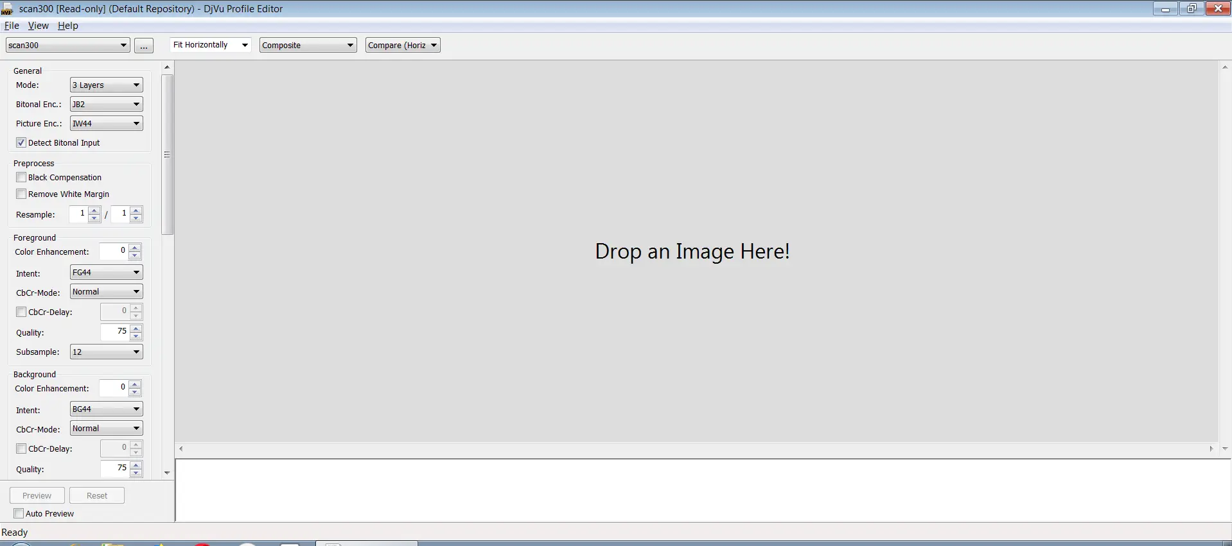
Task: Click settings panel scroll down arrow
Action: [x=167, y=473]
